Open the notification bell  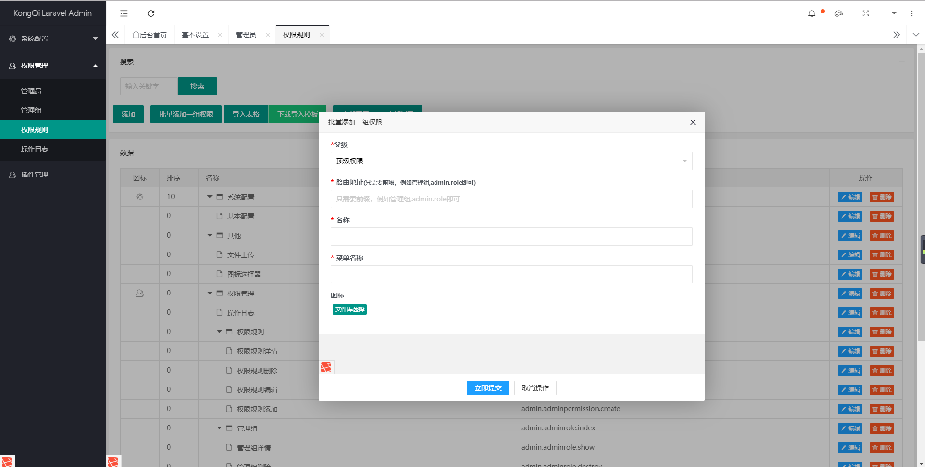(812, 13)
